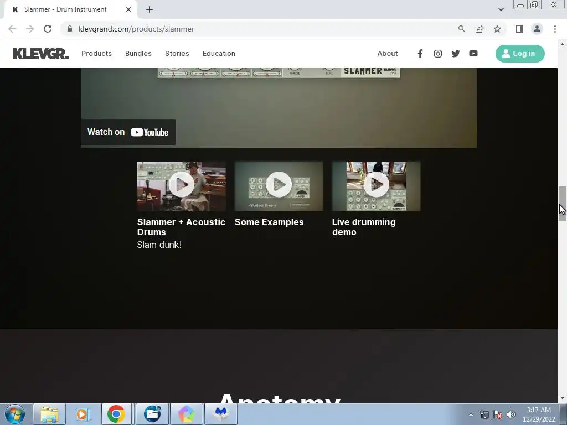Open a new browser tab
Viewport: 567px width, 425px height.
point(150,9)
